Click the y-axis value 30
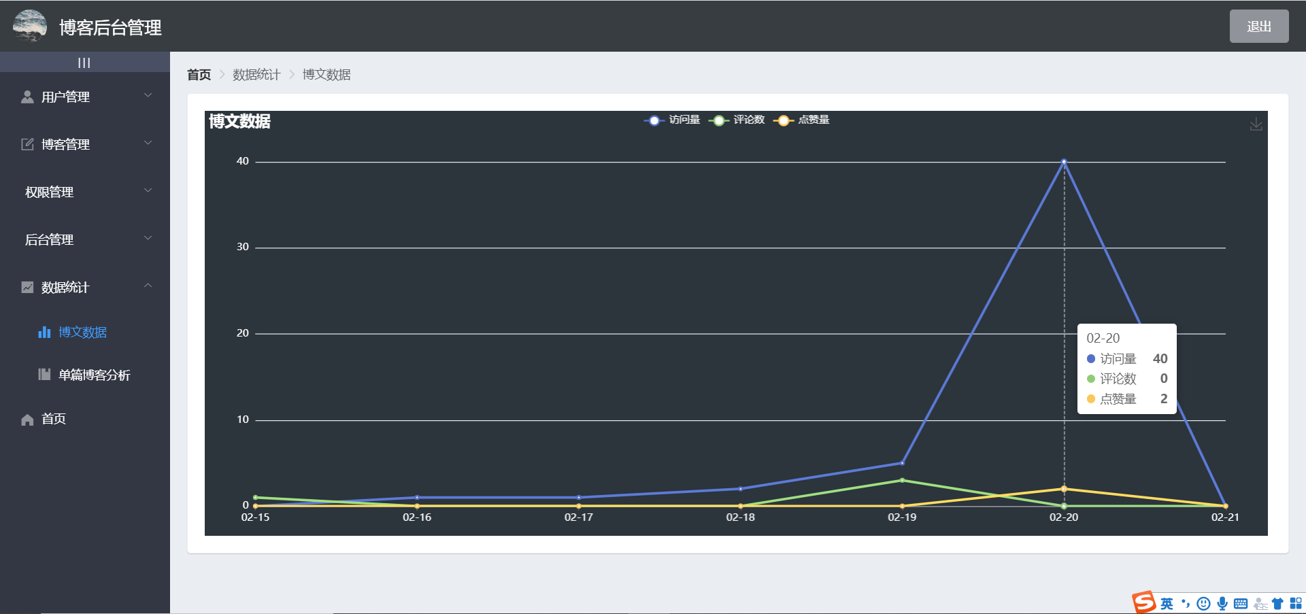Image resolution: width=1306 pixels, height=614 pixels. tap(243, 247)
